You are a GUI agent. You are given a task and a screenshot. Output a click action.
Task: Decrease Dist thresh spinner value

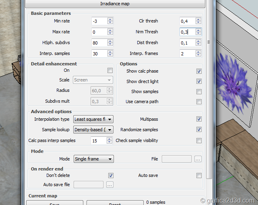tap(198, 45)
